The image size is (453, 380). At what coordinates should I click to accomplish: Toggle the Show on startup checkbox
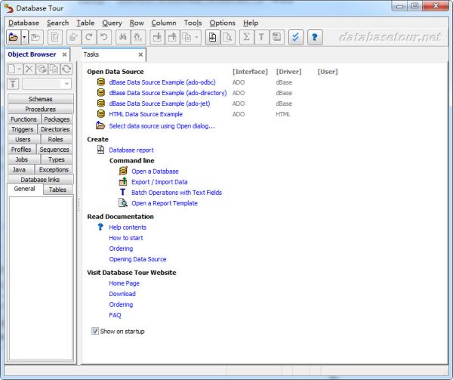click(x=95, y=331)
